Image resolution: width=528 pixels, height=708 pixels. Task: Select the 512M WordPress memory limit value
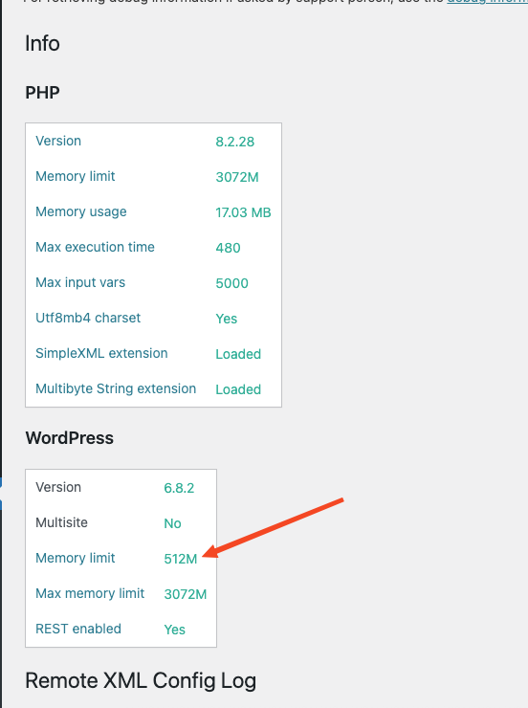(x=181, y=559)
